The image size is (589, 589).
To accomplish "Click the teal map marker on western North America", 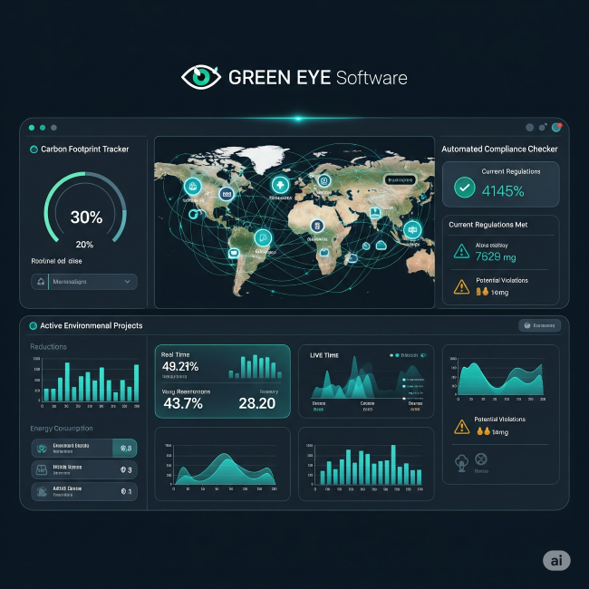I will coord(193,186).
